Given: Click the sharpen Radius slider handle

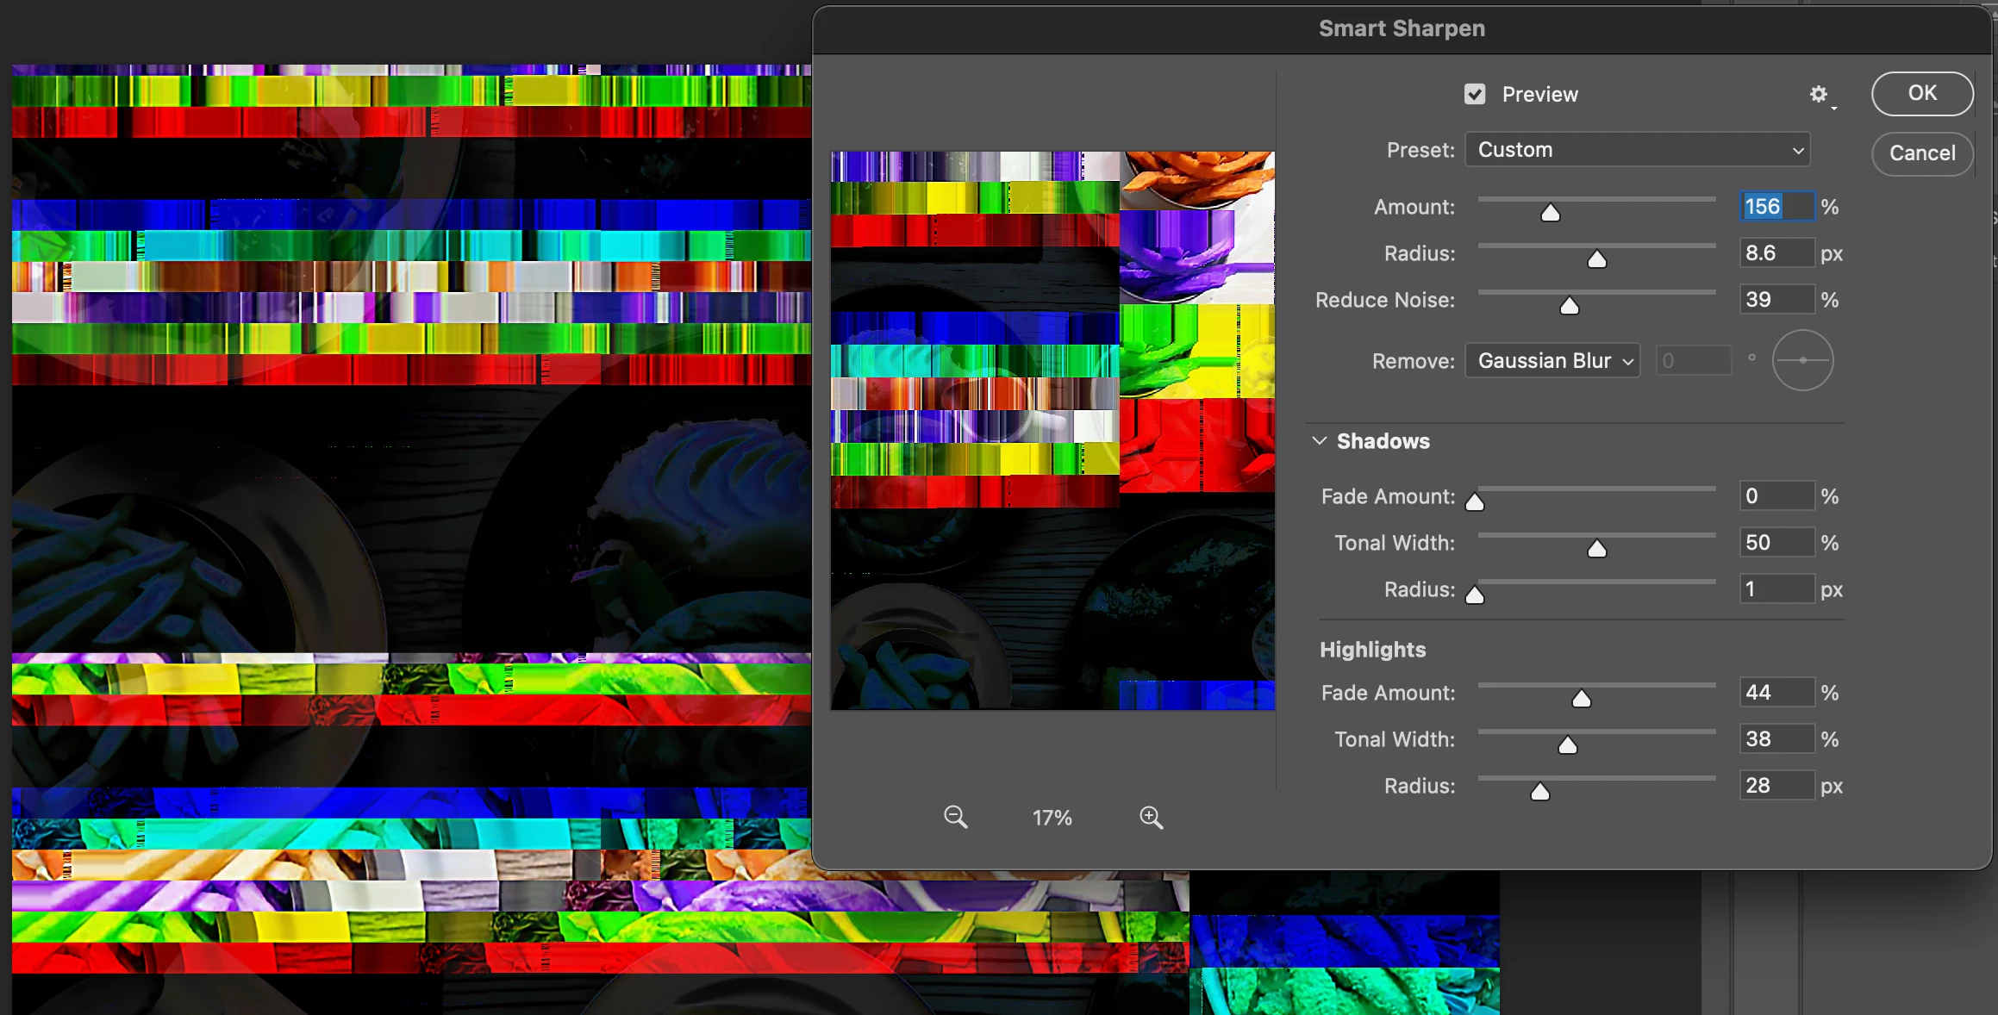Looking at the screenshot, I should pos(1596,259).
